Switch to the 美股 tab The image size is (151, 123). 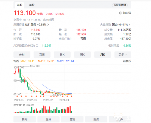pyautogui.click(x=32, y=5)
